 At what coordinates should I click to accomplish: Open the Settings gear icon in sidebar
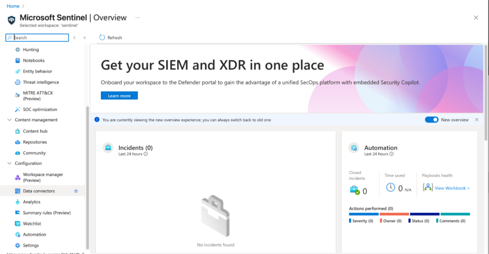18,245
